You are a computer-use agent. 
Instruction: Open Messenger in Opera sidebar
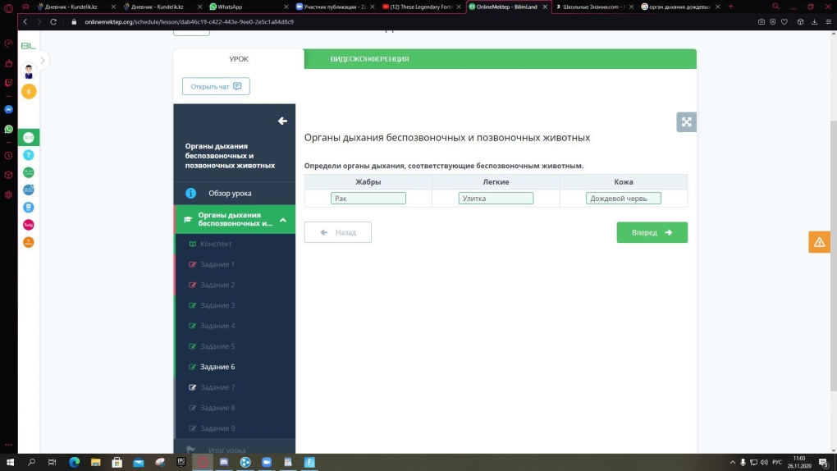8,109
